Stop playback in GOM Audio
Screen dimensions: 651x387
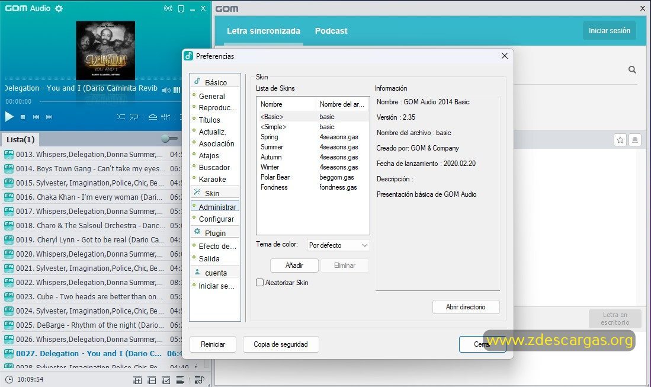click(x=23, y=117)
